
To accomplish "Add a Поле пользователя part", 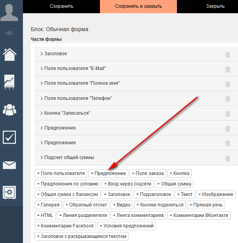I will point(61,173).
